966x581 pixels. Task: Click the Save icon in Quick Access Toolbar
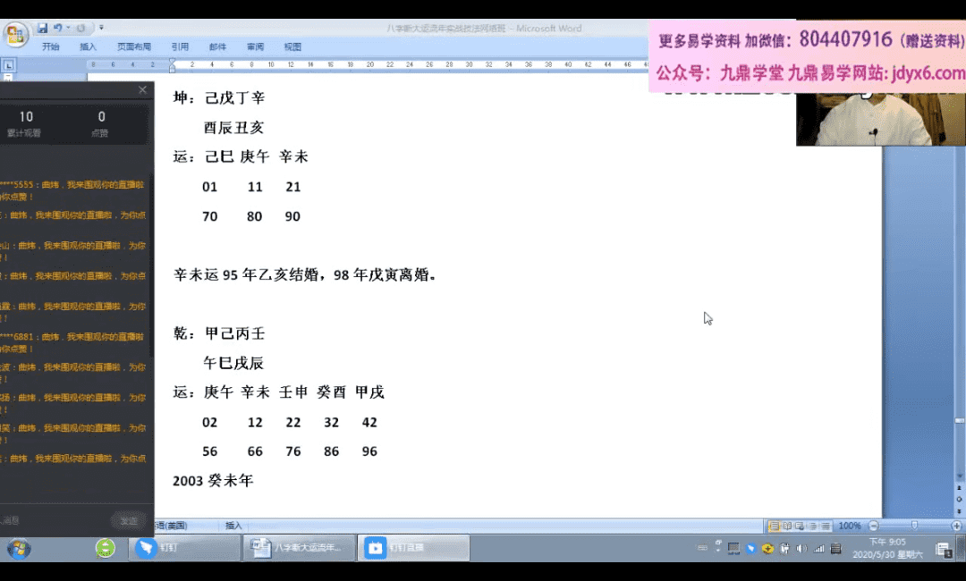coord(42,29)
